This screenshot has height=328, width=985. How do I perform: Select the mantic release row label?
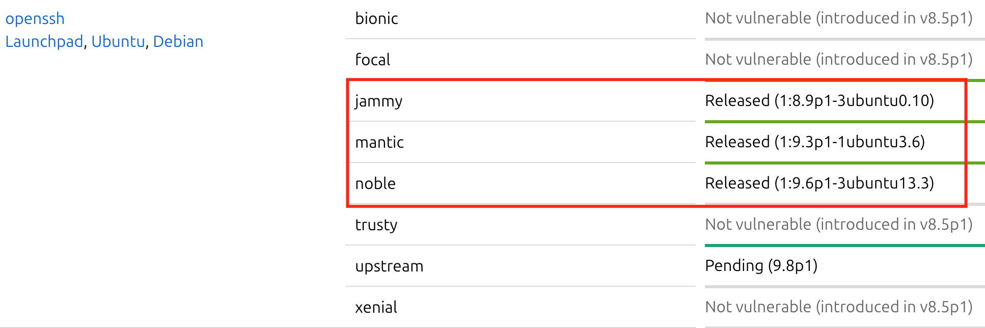[379, 143]
